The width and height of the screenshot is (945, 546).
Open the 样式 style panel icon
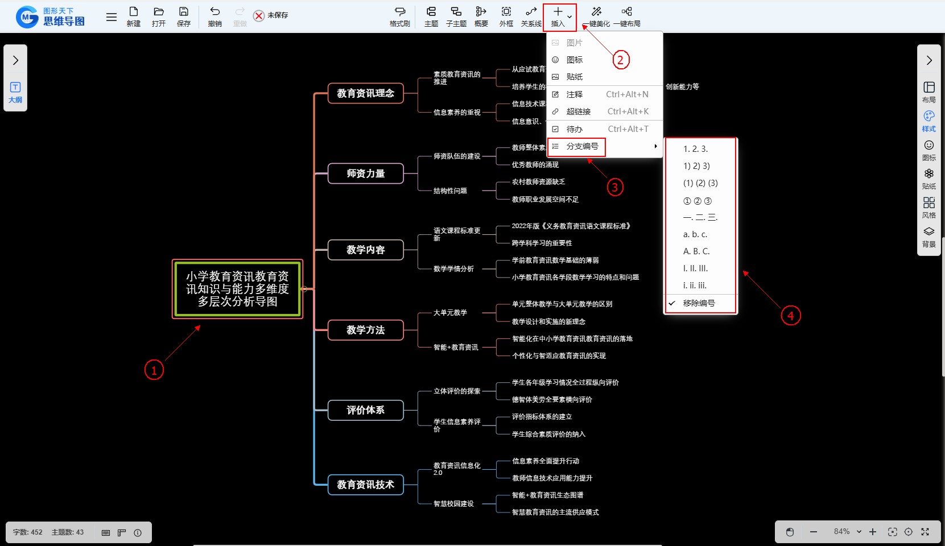[x=929, y=121]
